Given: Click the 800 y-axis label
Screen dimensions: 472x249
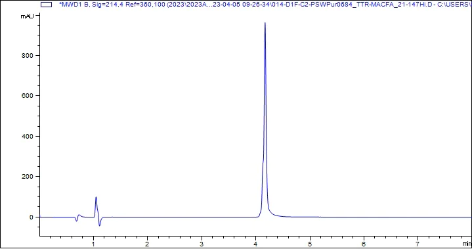Looking at the screenshot, I should [x=28, y=56].
